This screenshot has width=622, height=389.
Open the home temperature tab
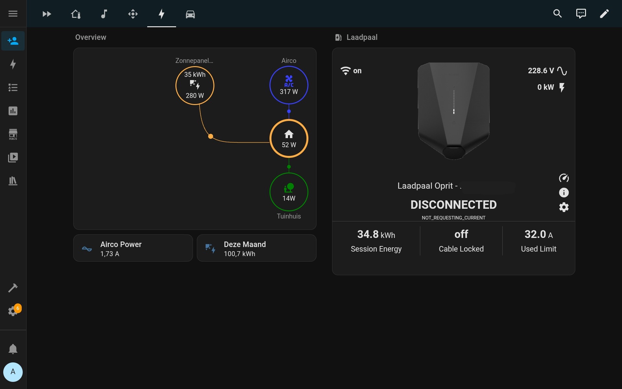coord(76,14)
